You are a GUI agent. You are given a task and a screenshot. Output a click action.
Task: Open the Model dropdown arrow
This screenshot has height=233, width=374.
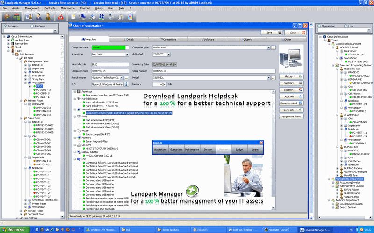point(268,78)
